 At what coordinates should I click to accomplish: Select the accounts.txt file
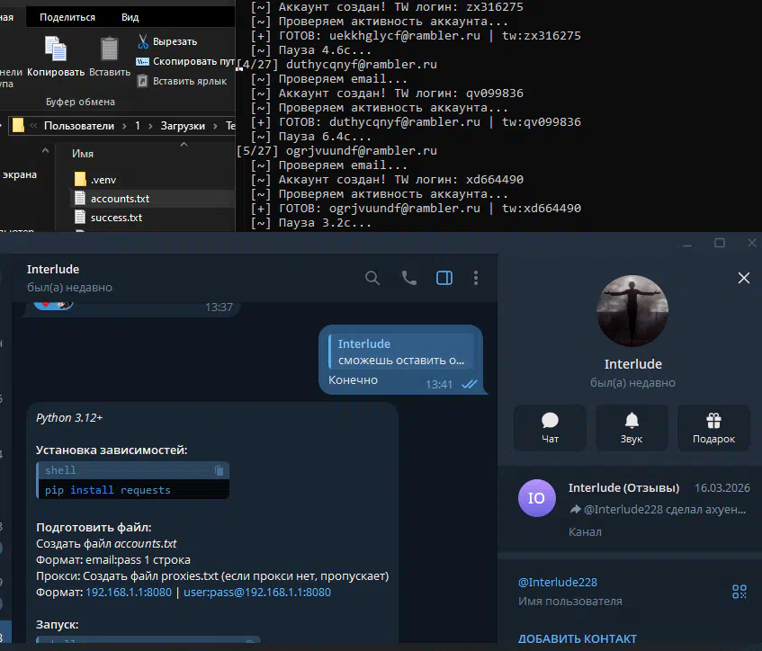(120, 198)
